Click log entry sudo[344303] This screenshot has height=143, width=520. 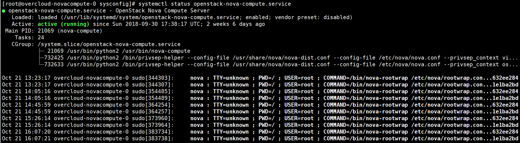(153, 78)
